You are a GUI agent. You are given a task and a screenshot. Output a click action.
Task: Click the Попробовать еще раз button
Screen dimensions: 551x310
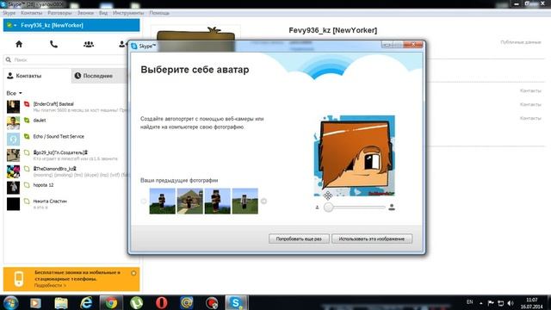pos(299,239)
